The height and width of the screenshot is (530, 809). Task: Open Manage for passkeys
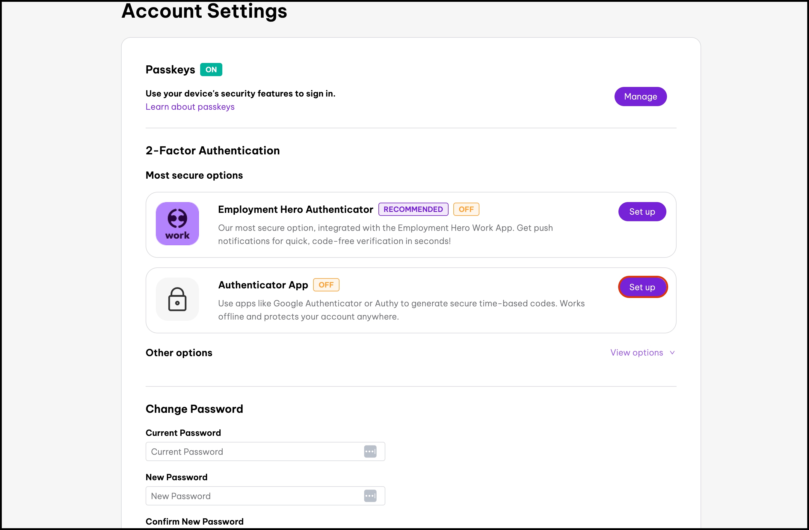640,97
